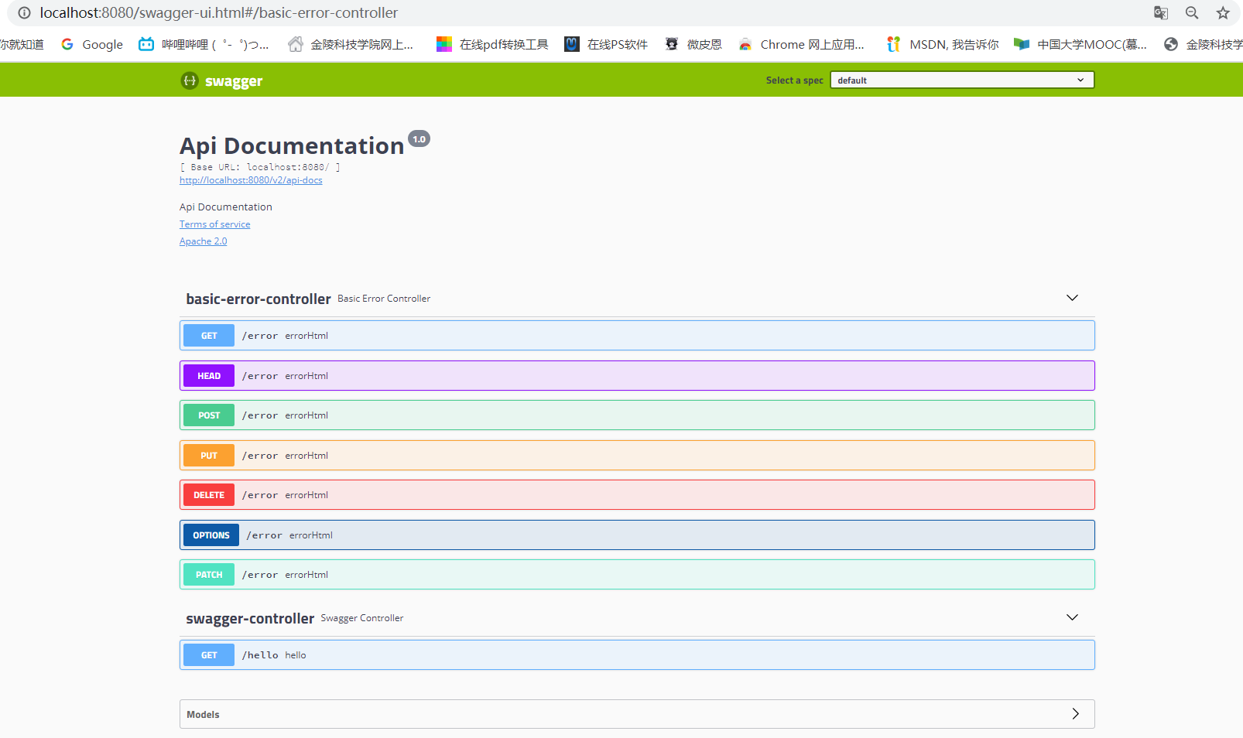Expand the GET /error operation

637,336
